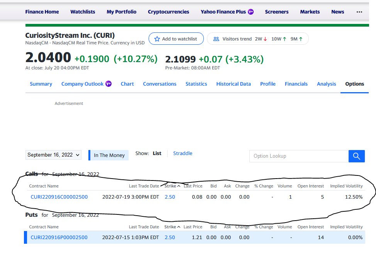Screen dimensions: 376x280
Task: Click the magnifier search button for Option Lookup
Action: tap(357, 156)
